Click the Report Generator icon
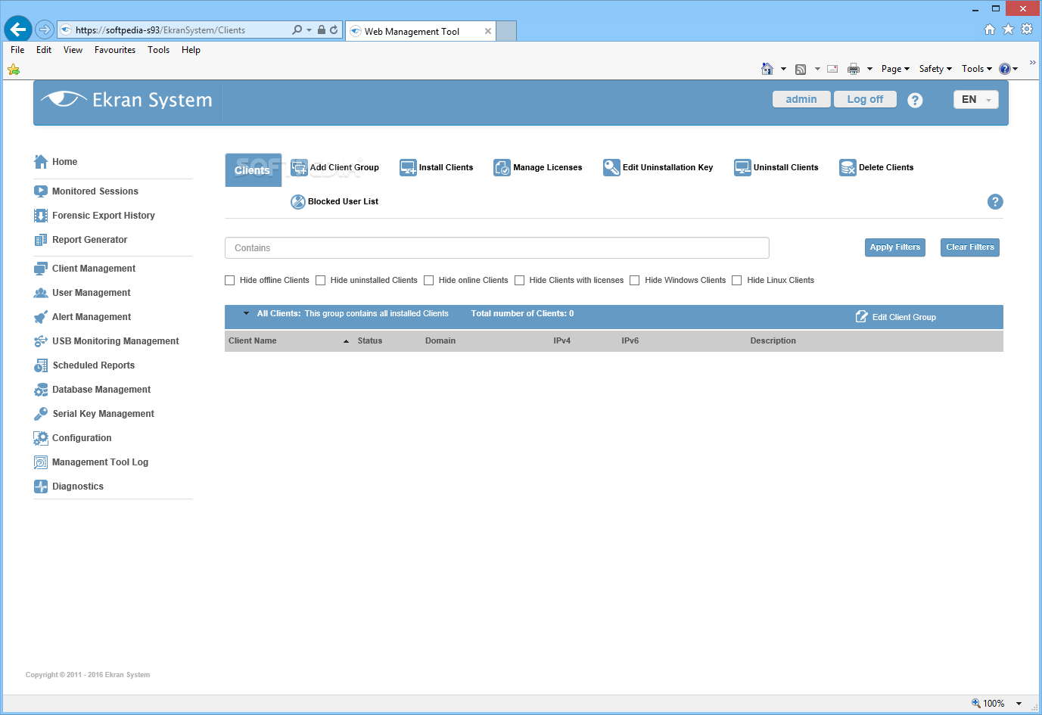 pyautogui.click(x=41, y=240)
